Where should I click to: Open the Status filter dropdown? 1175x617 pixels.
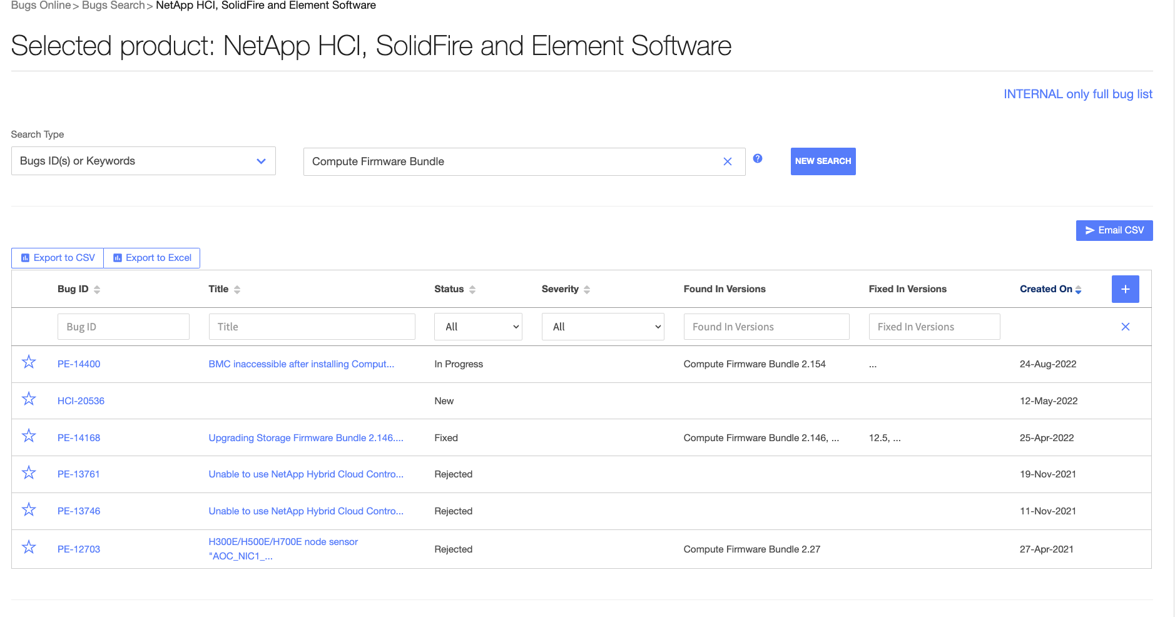point(477,326)
